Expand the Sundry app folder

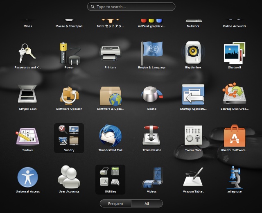[69, 138]
